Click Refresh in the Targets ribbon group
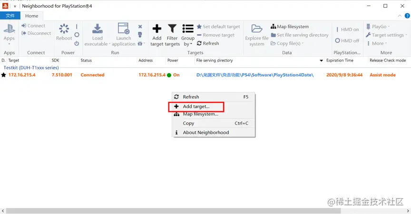Viewport: 411px width, 214px height. click(x=208, y=43)
